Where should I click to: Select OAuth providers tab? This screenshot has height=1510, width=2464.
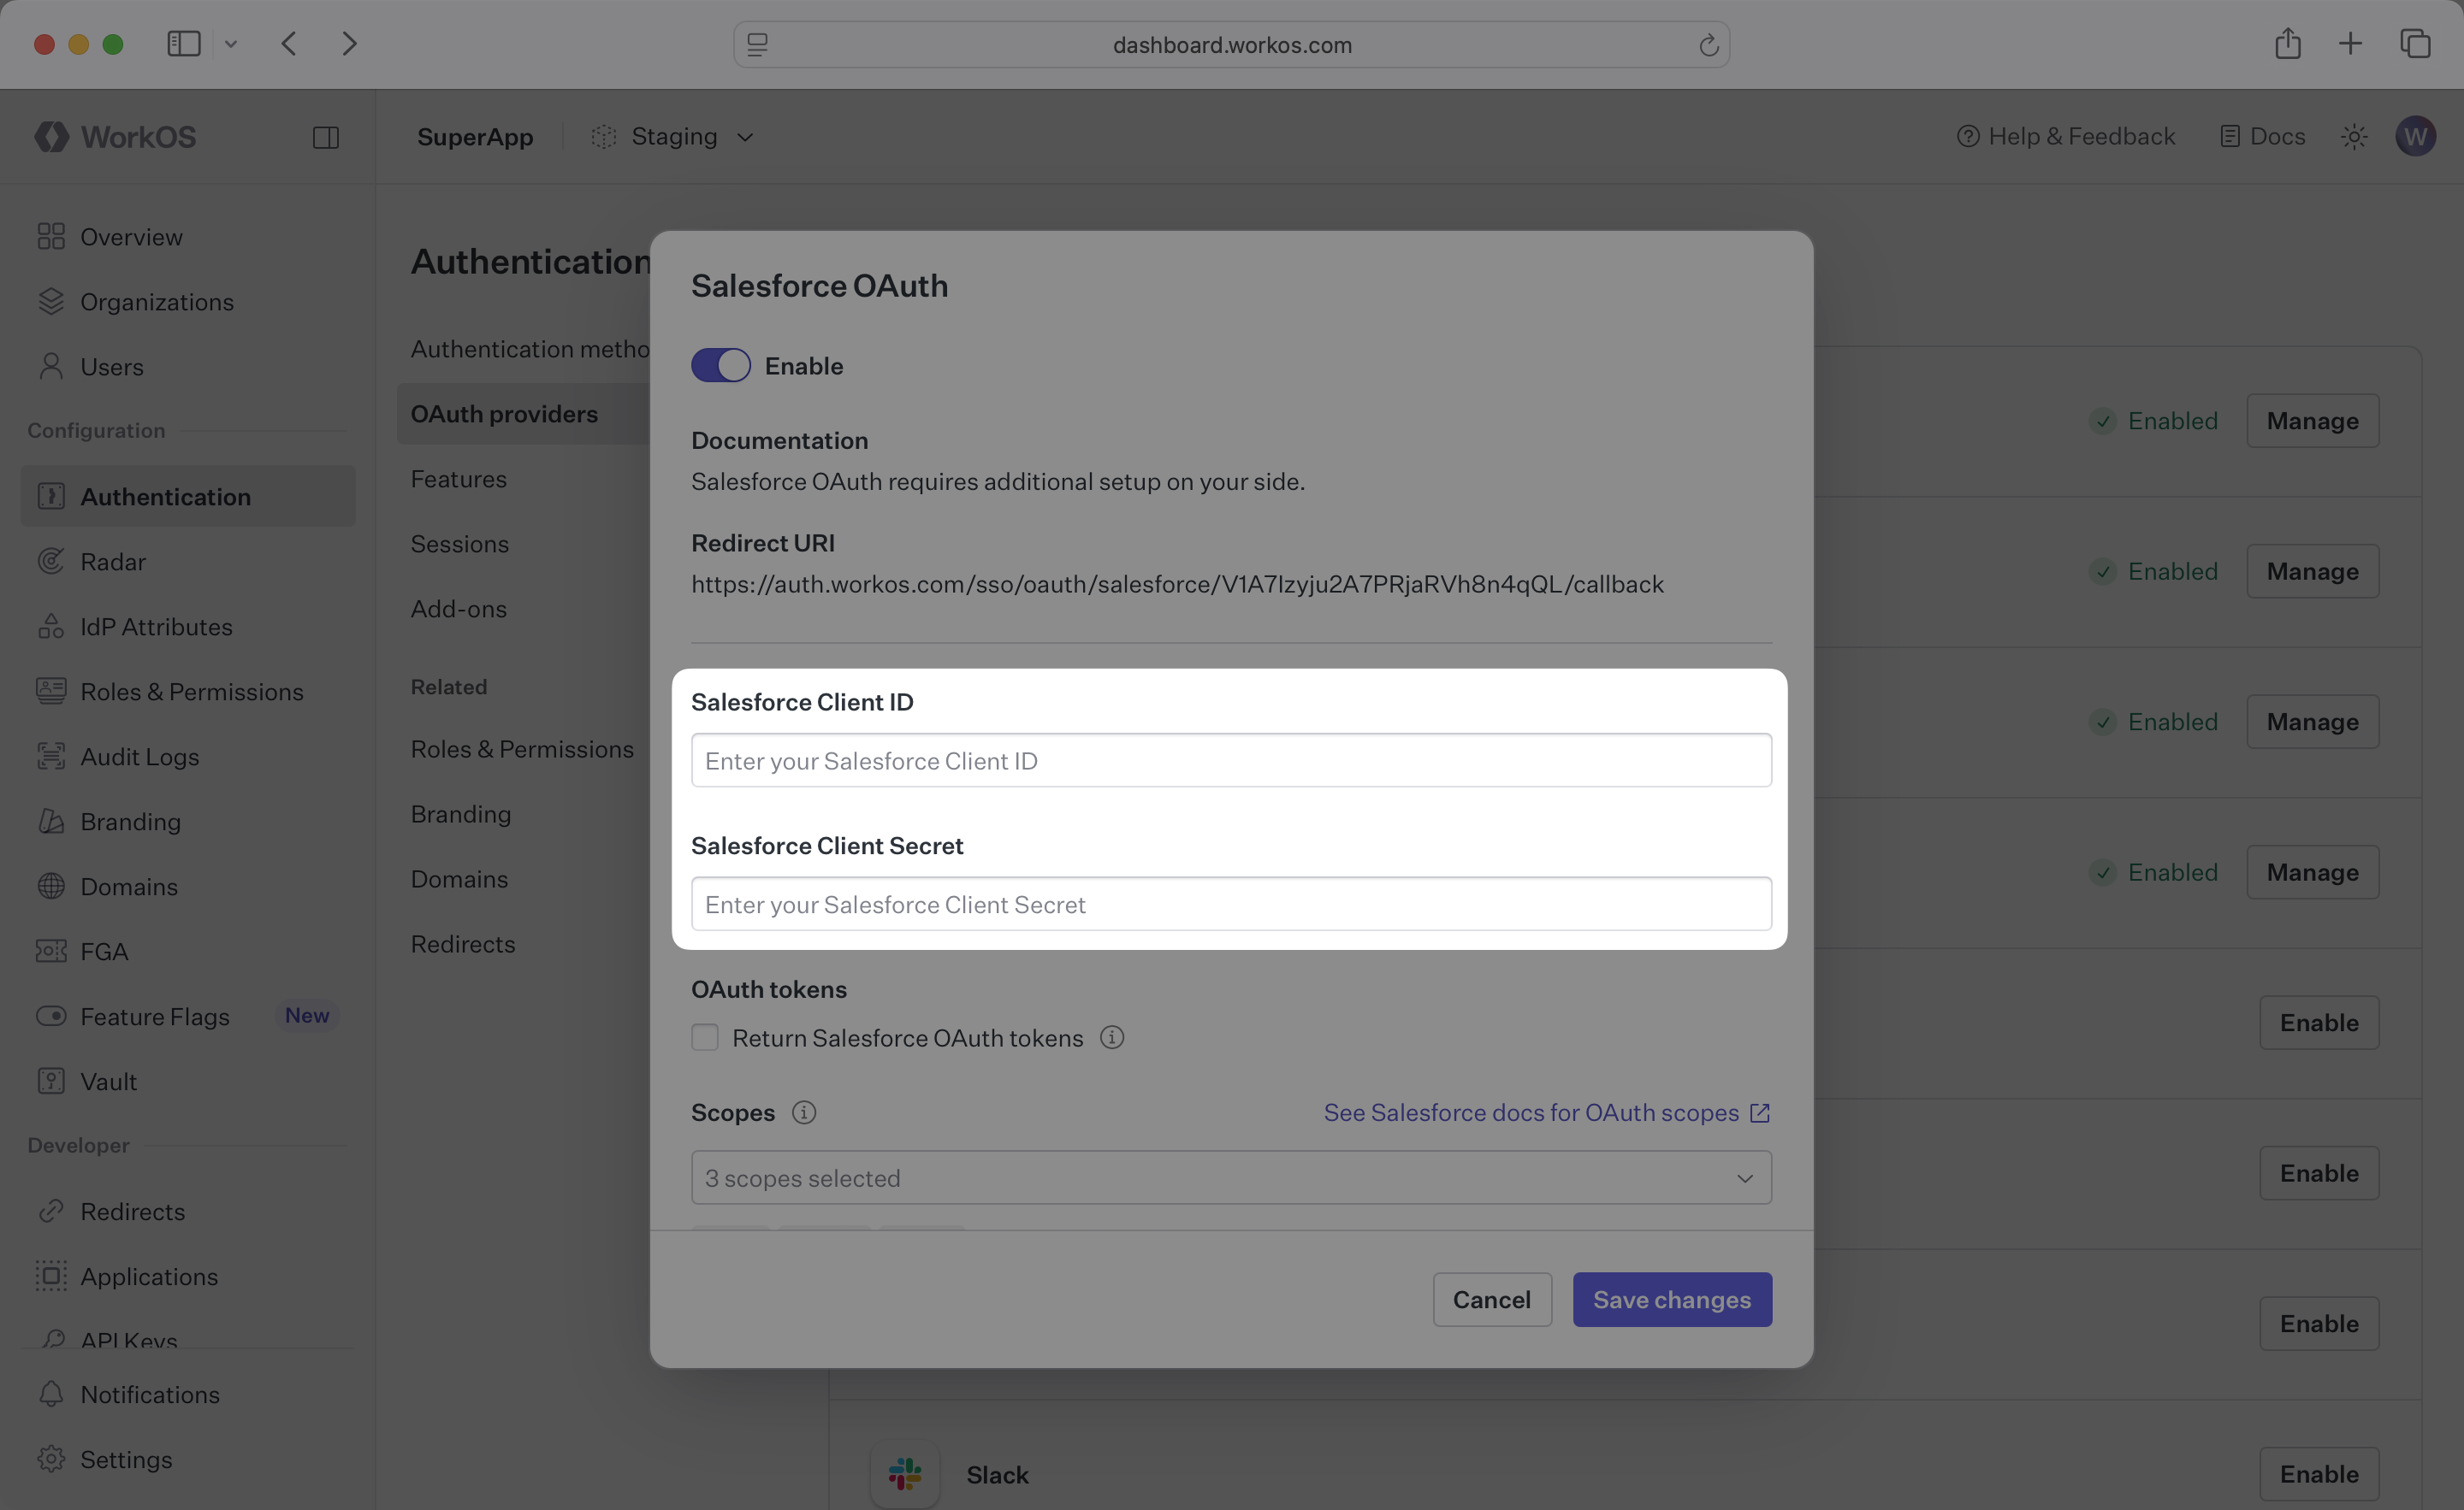click(504, 414)
